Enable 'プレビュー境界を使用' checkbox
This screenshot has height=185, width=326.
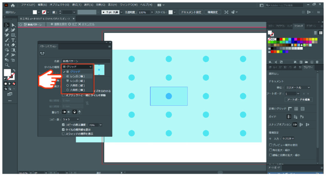[271, 145]
